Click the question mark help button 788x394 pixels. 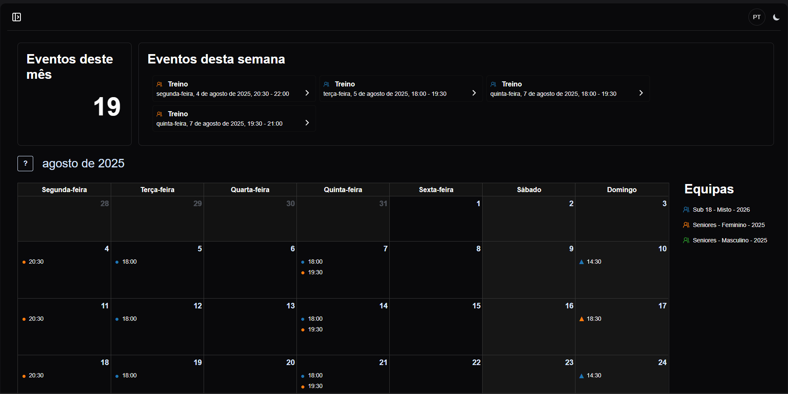click(x=26, y=164)
